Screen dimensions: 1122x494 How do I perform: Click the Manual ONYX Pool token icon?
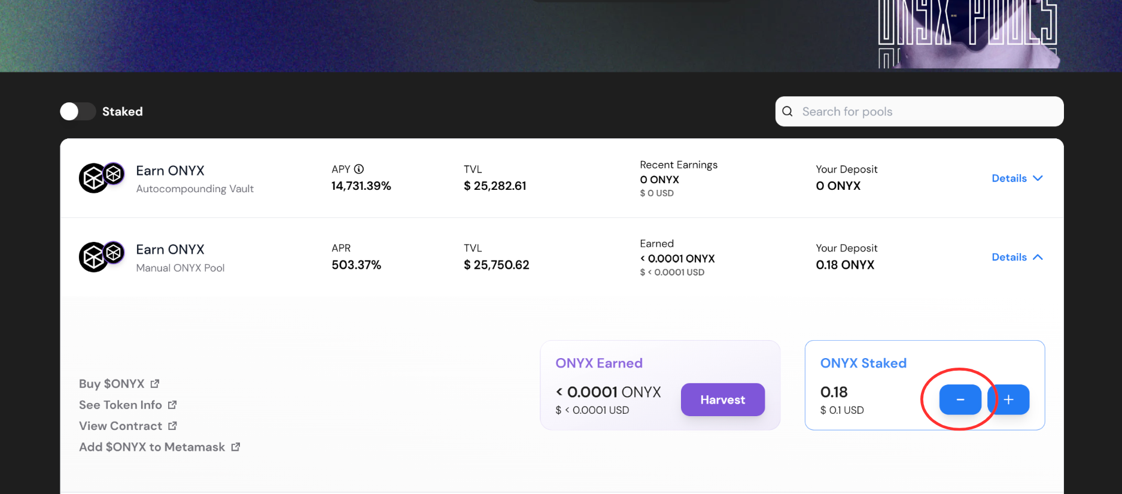tap(101, 256)
